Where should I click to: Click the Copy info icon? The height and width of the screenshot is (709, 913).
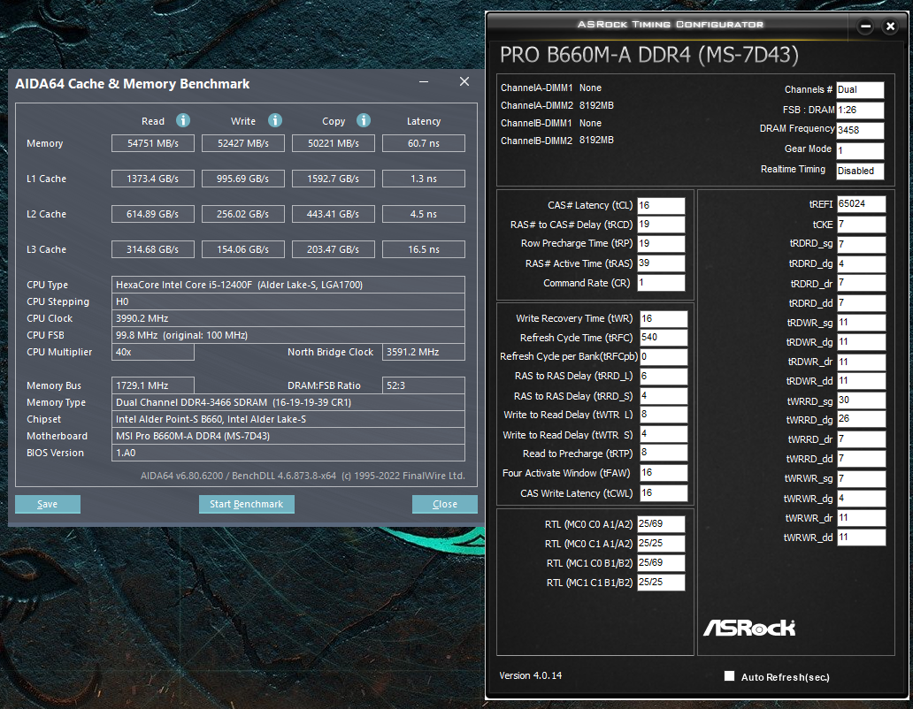click(364, 120)
